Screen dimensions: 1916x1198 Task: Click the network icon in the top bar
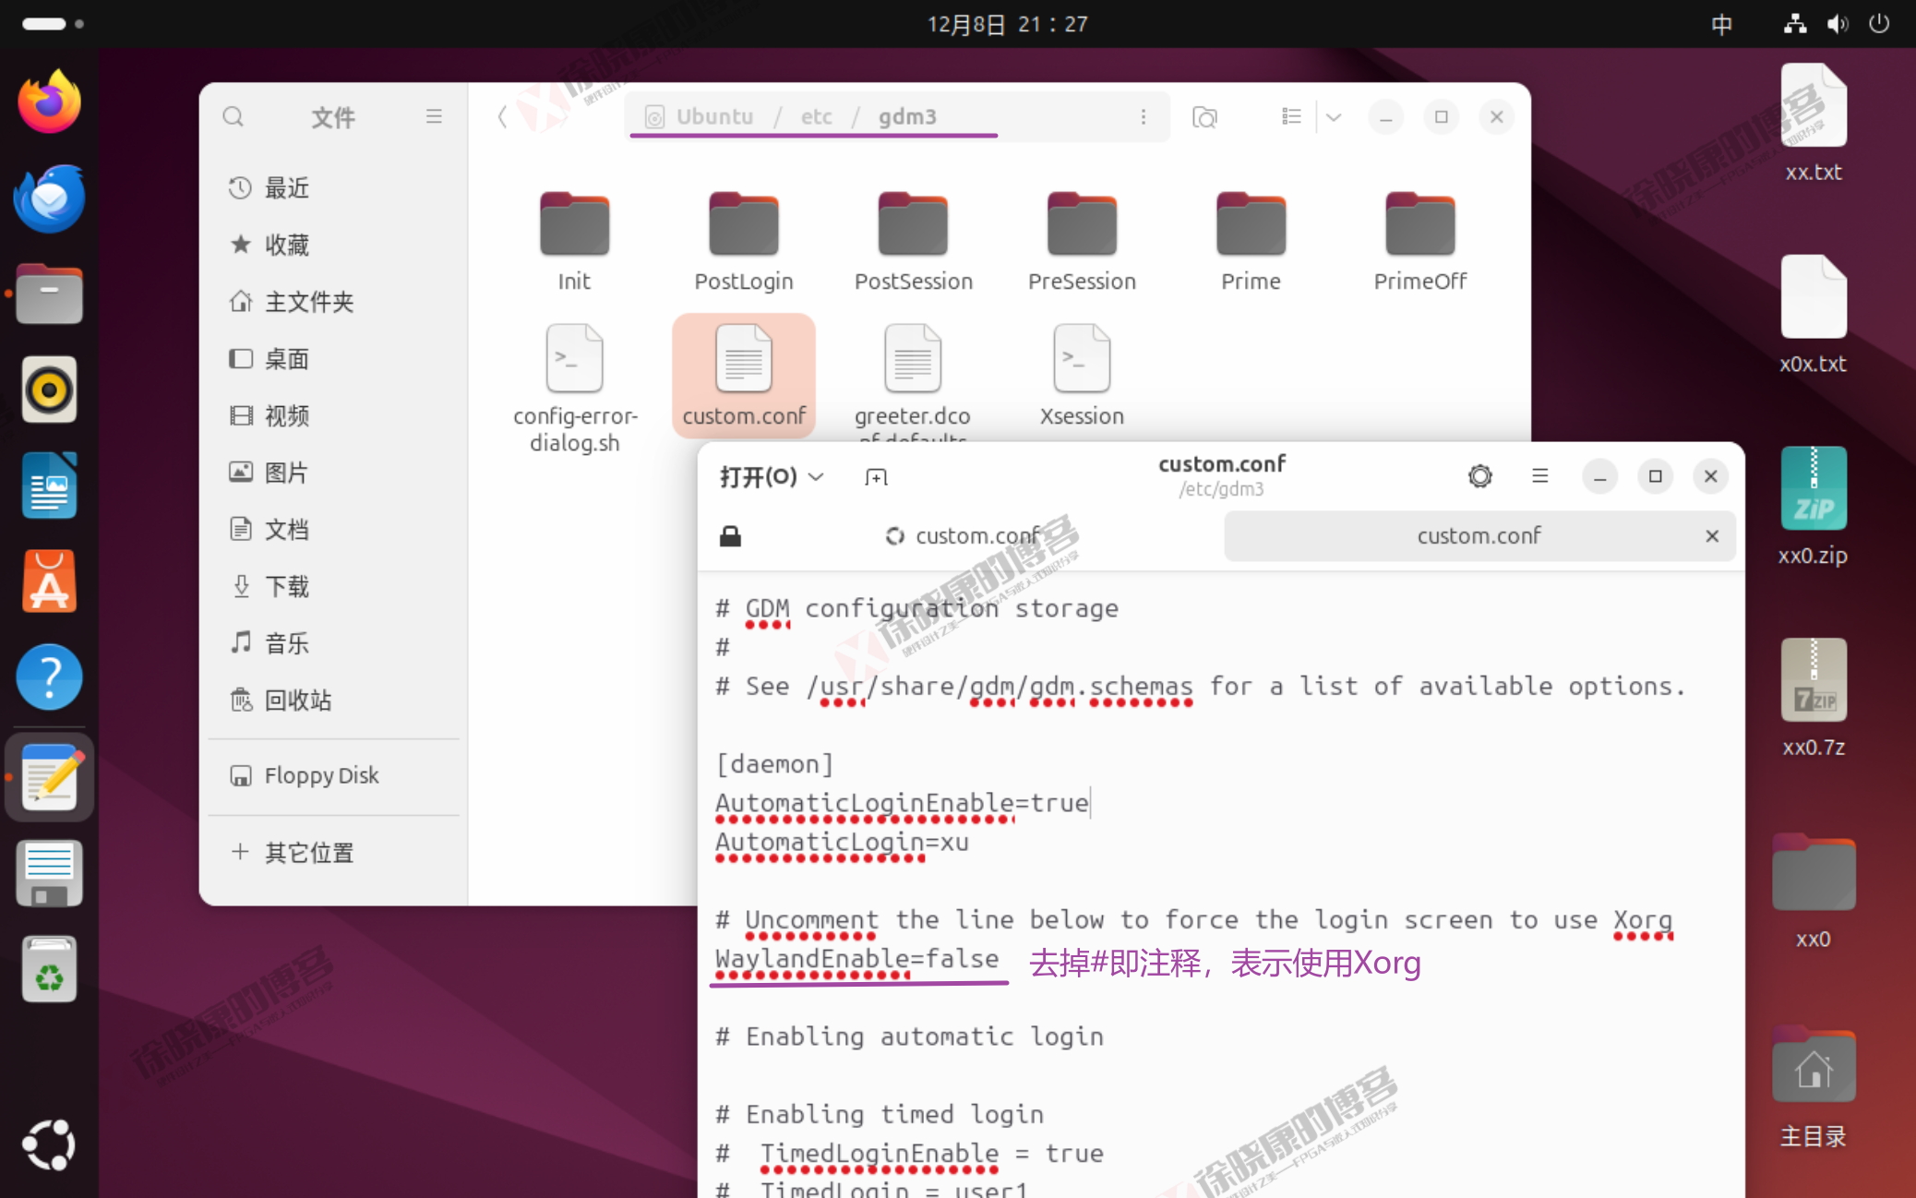tap(1794, 24)
